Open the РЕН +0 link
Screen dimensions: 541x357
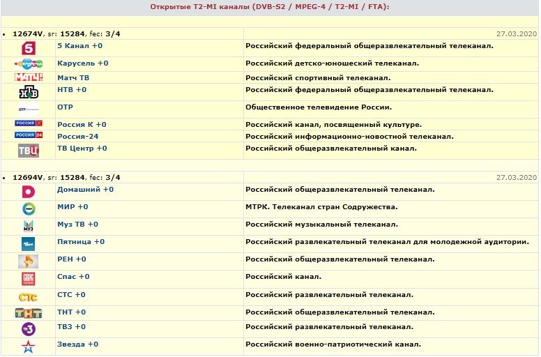(71, 259)
